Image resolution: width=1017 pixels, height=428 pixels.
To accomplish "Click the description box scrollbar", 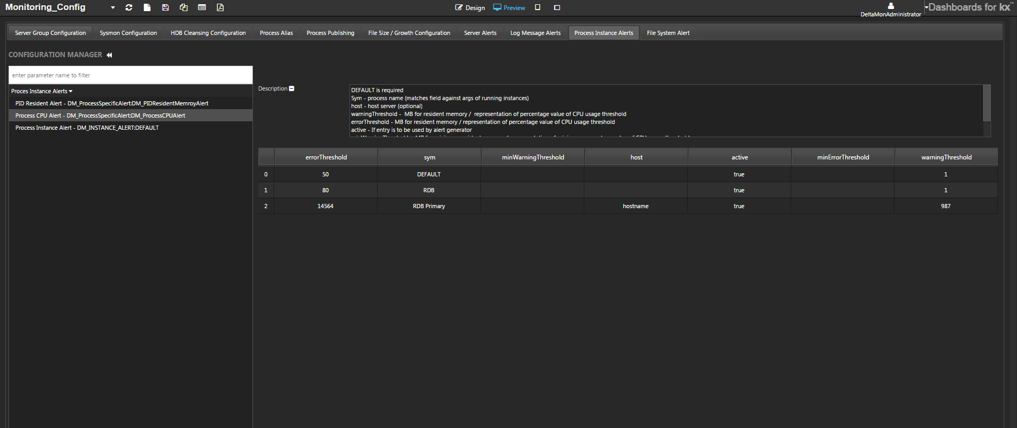I will (987, 103).
